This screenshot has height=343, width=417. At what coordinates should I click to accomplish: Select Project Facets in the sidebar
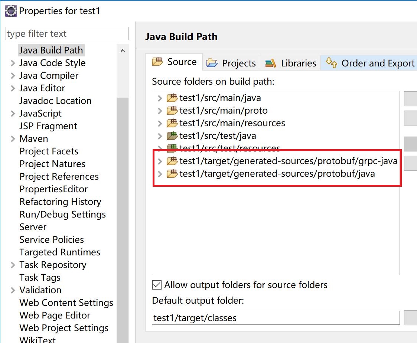(x=49, y=151)
